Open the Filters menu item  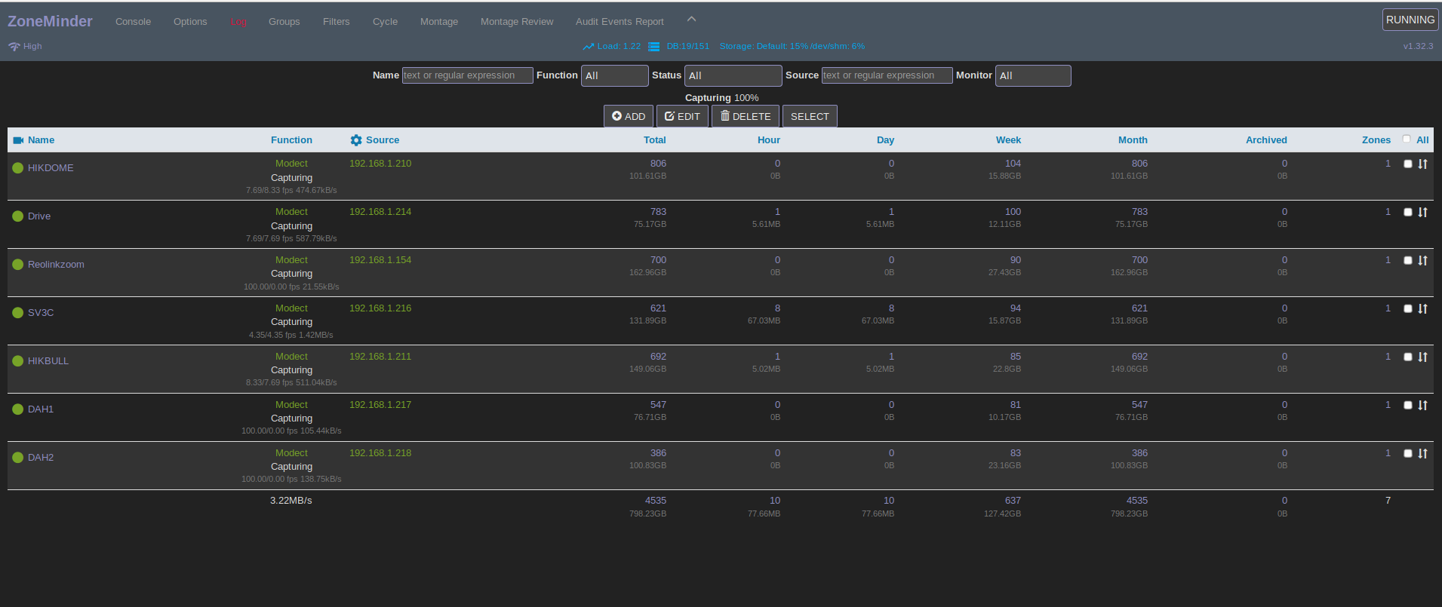(337, 22)
